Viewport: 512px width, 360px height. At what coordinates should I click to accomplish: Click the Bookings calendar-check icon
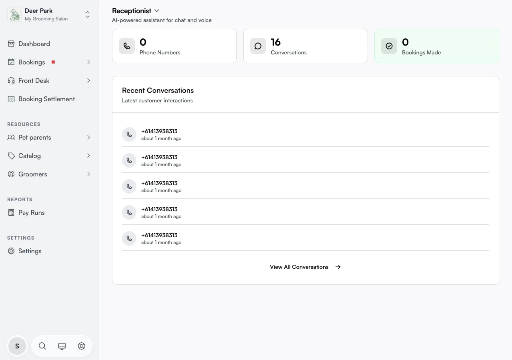click(11, 62)
